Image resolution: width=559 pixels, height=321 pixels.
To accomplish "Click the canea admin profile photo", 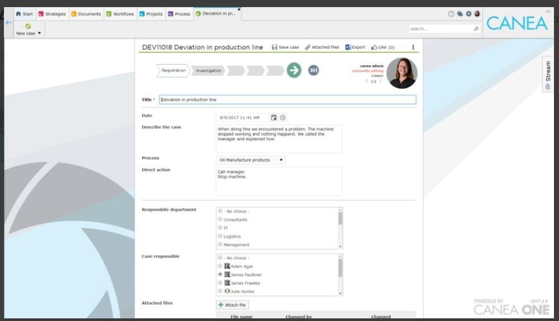I will [402, 73].
